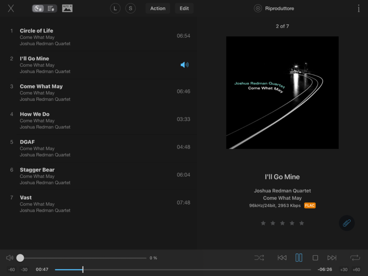Mute audio using the speaker icon
368x276 pixels.
click(x=10, y=258)
